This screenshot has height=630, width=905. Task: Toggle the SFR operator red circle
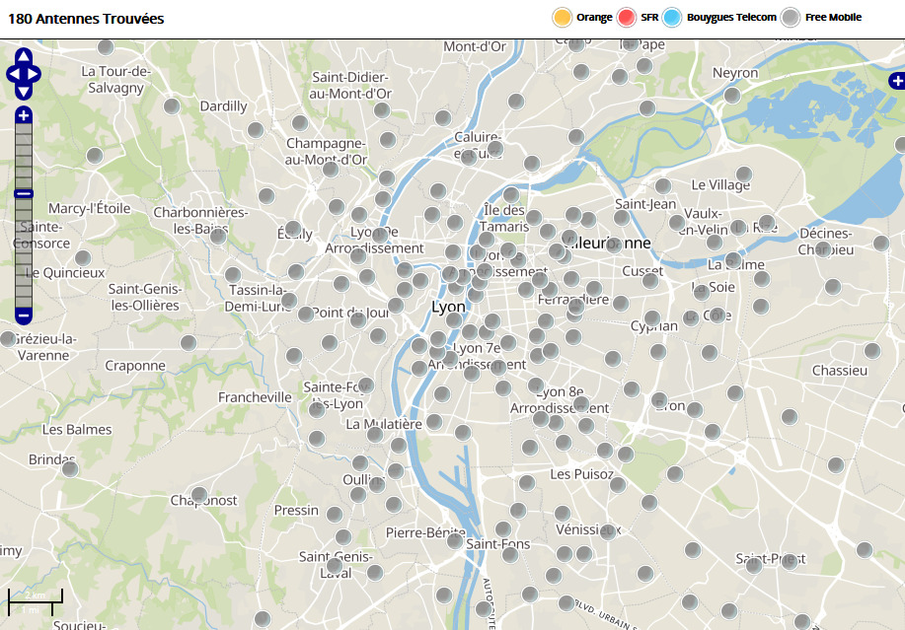pyautogui.click(x=627, y=17)
